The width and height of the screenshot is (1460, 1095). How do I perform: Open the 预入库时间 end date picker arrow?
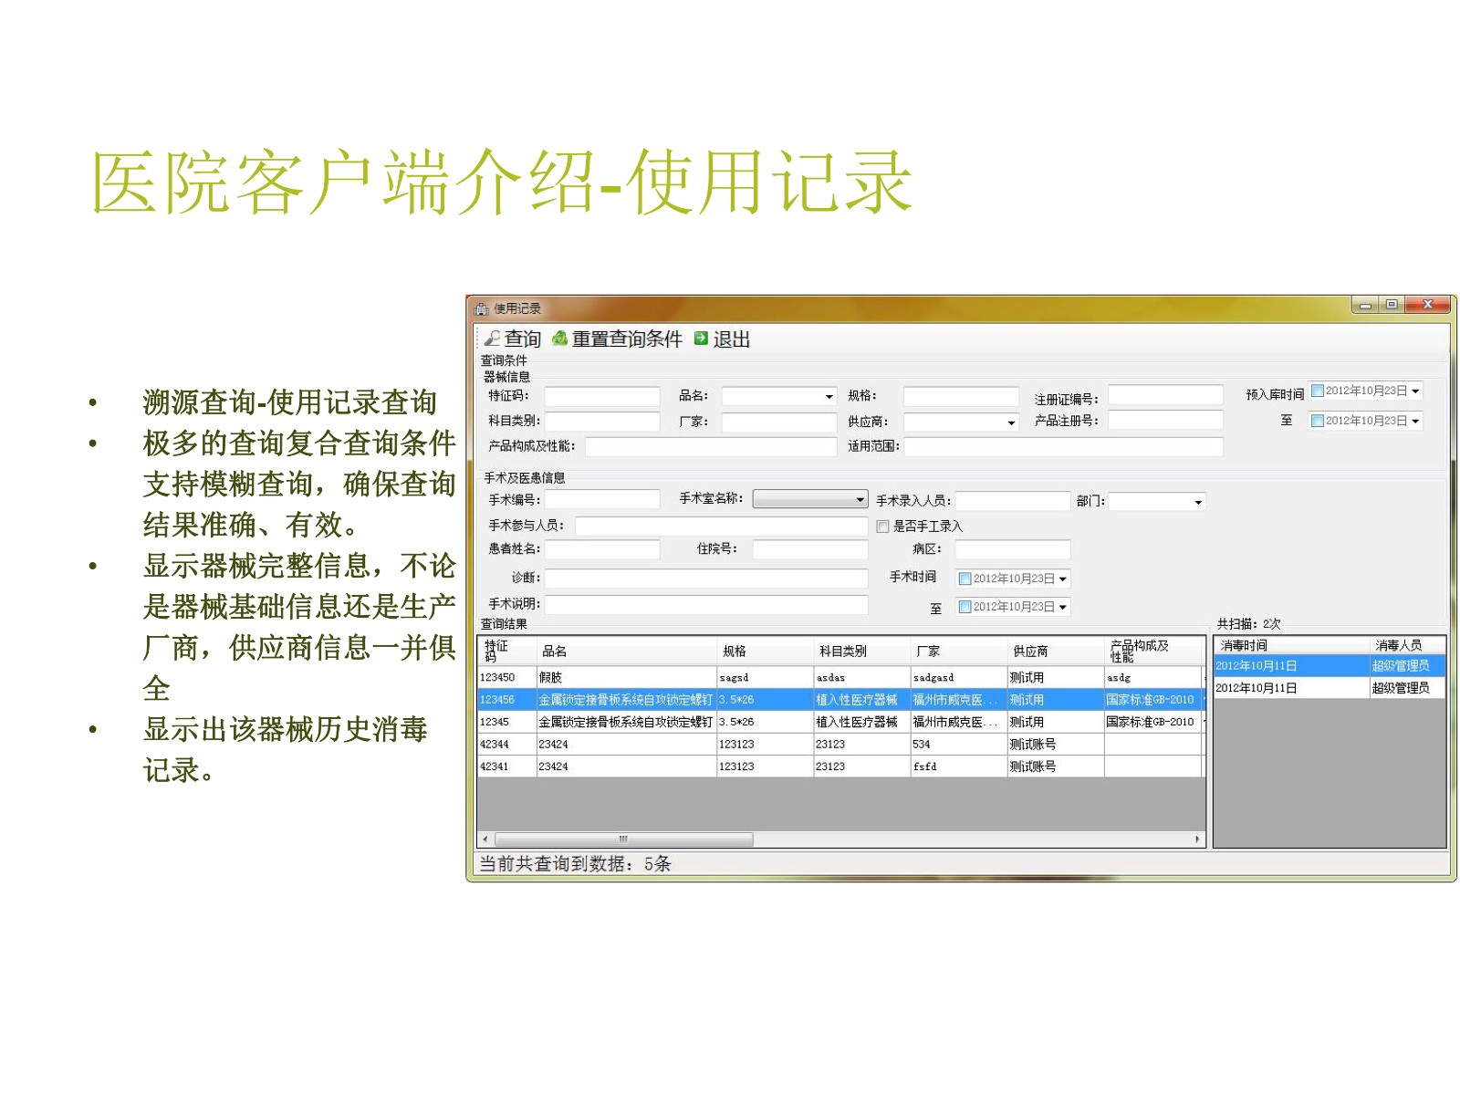pos(1415,421)
